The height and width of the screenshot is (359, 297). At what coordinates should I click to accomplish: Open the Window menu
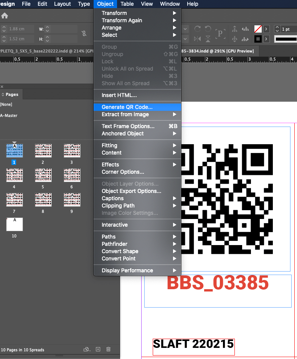click(170, 4)
